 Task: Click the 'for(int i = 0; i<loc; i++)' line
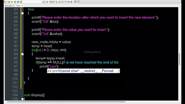[49, 50]
